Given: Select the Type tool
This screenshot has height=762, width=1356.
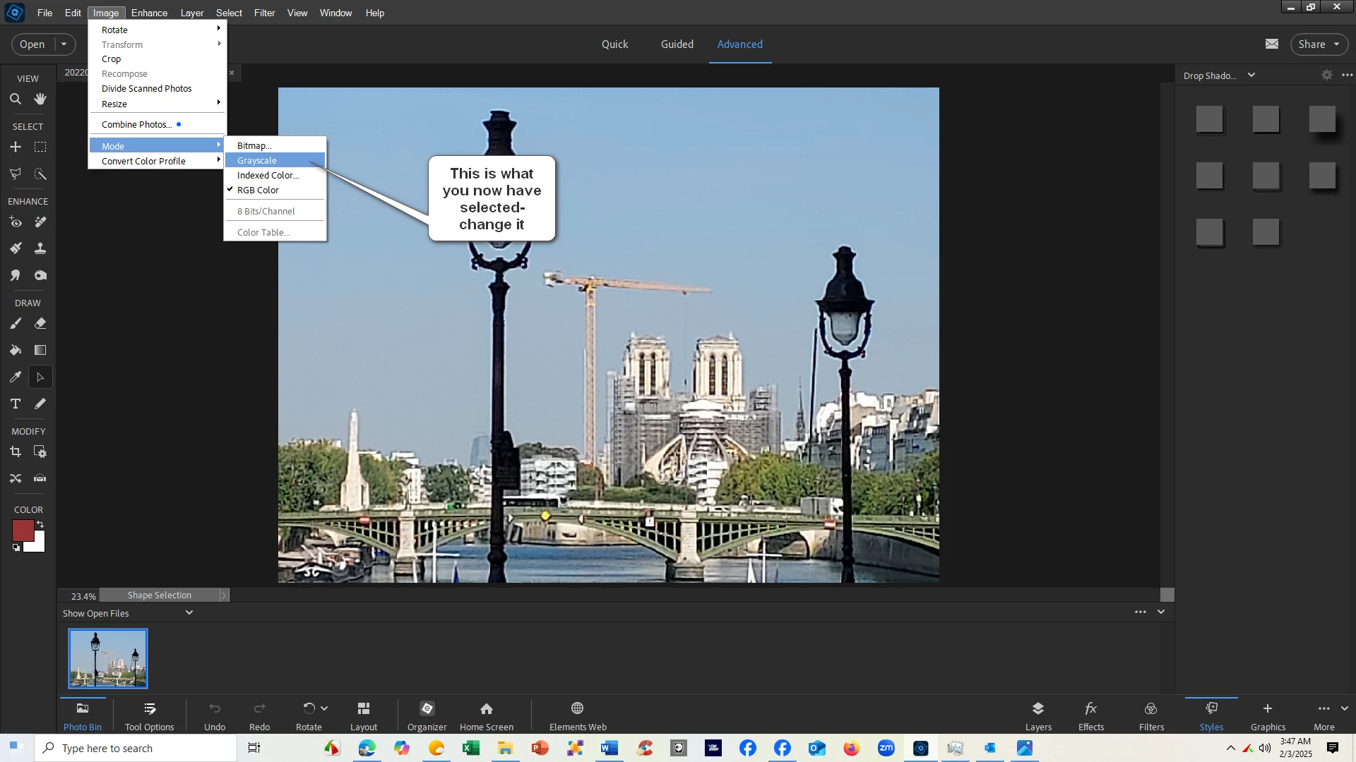Looking at the screenshot, I should click(15, 404).
